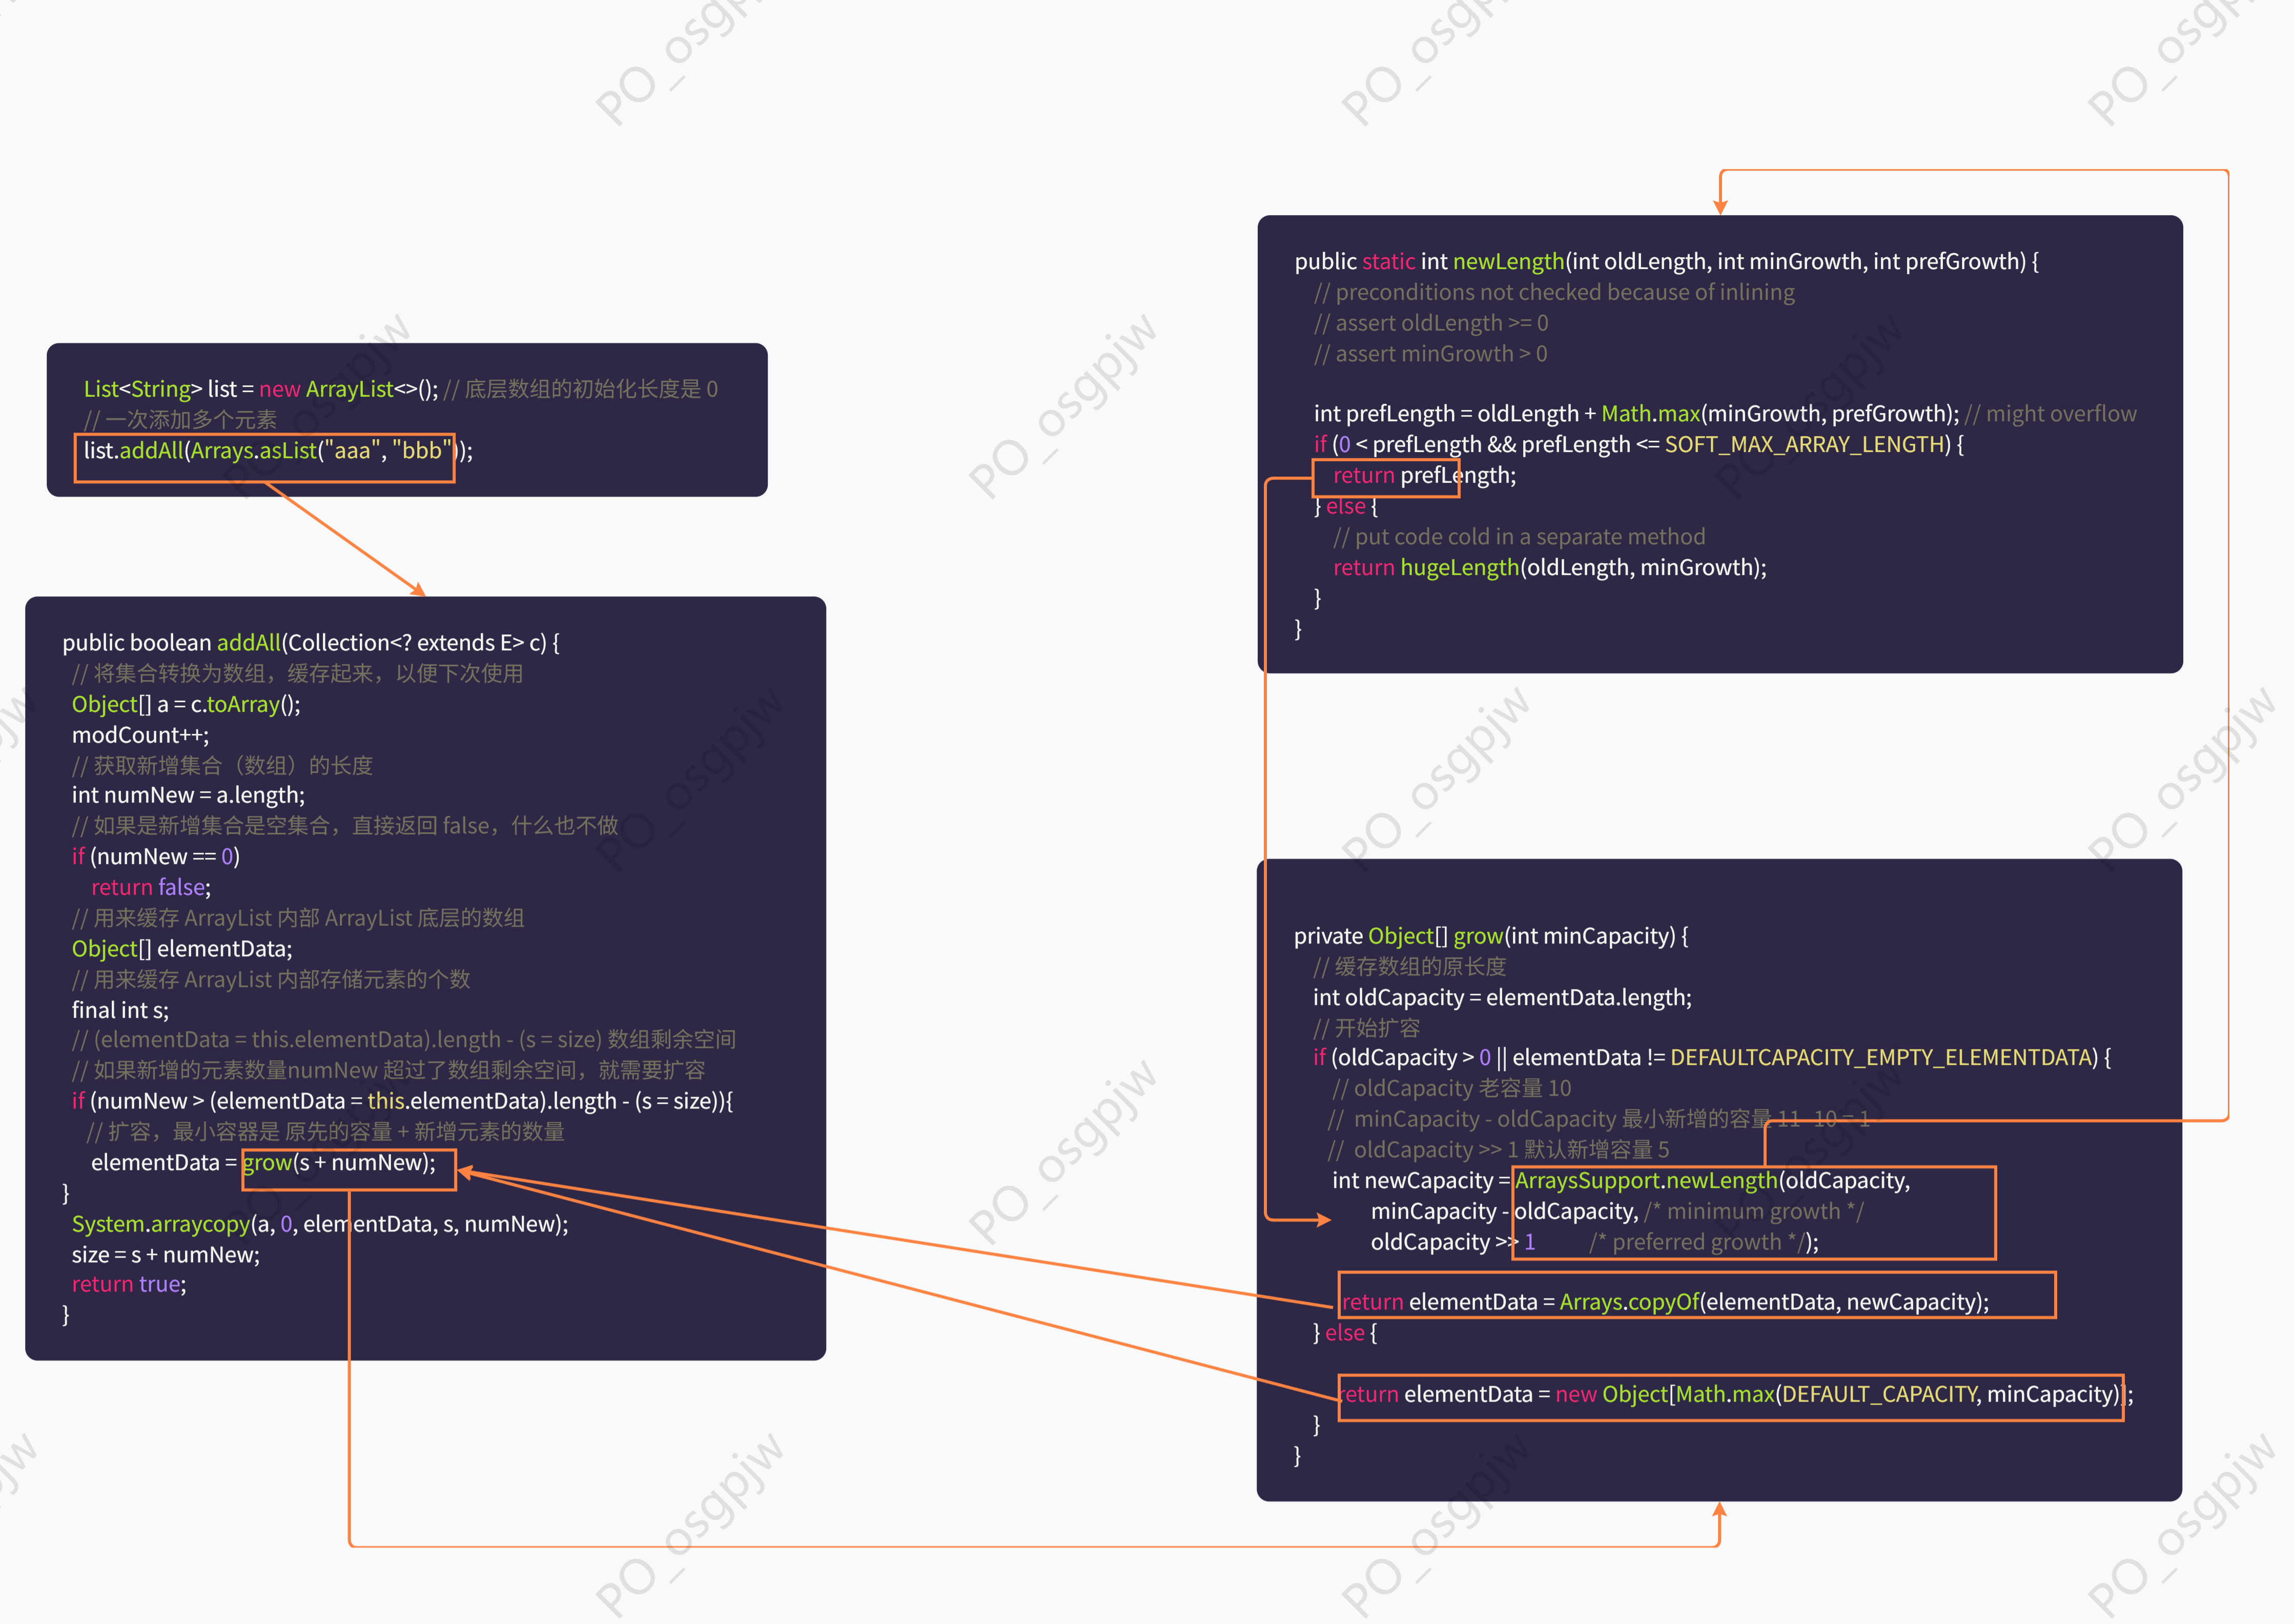This screenshot has width=2294, height=1624.
Task: Click the 'int numNew = a.length' line
Action: coord(188,796)
